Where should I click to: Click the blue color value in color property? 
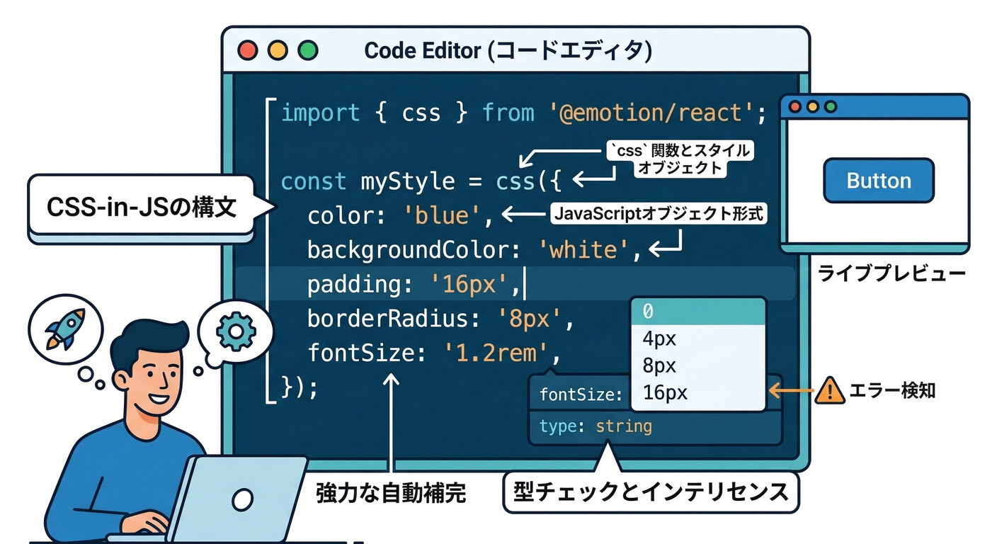[440, 215]
